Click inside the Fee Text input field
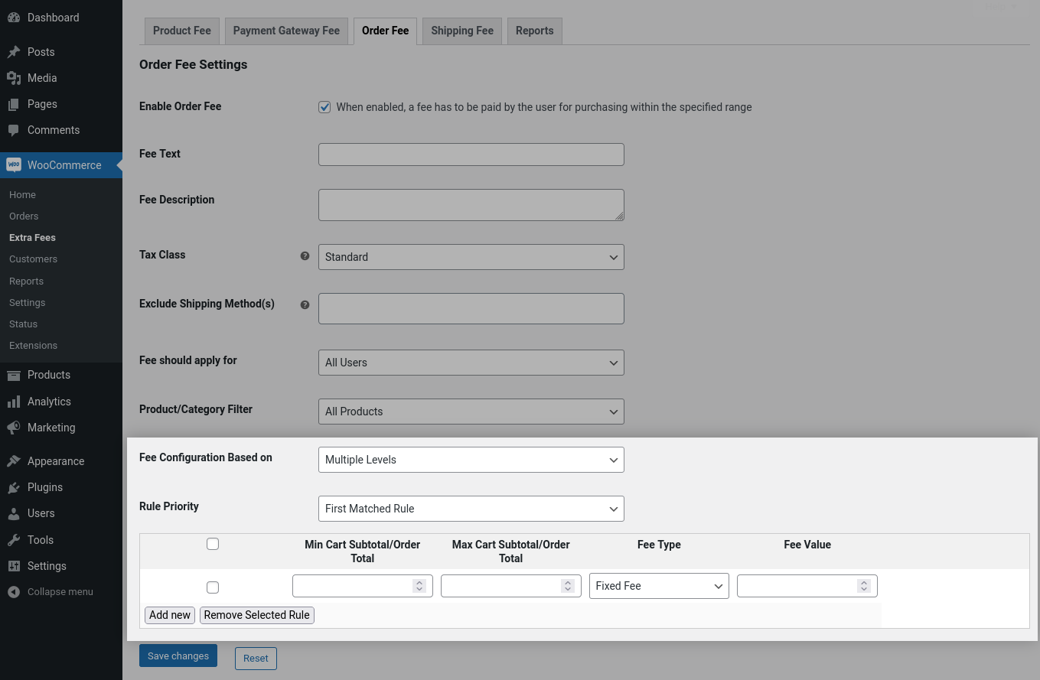The height and width of the screenshot is (680, 1040). [x=470, y=155]
